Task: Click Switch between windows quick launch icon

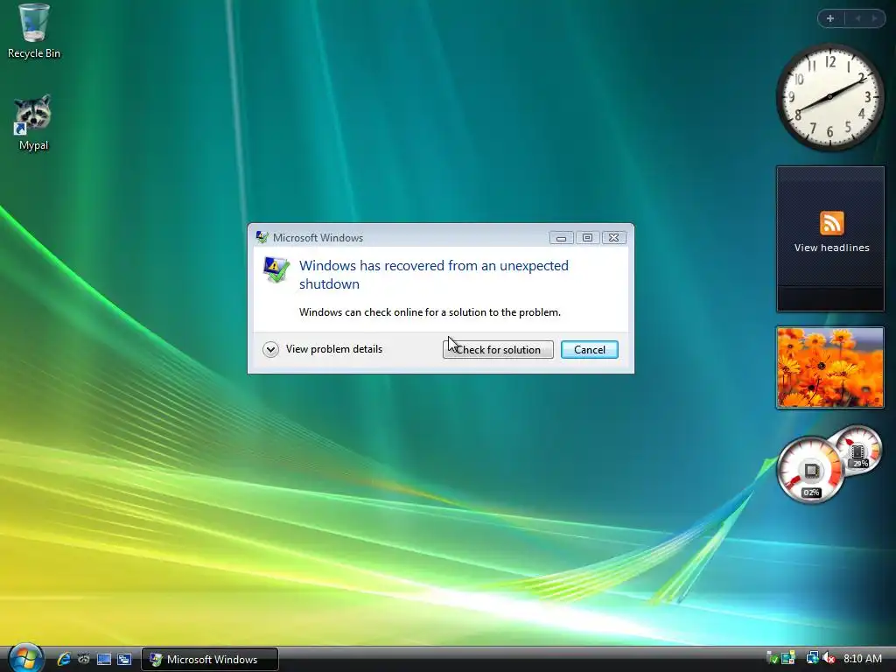Action: point(124,659)
